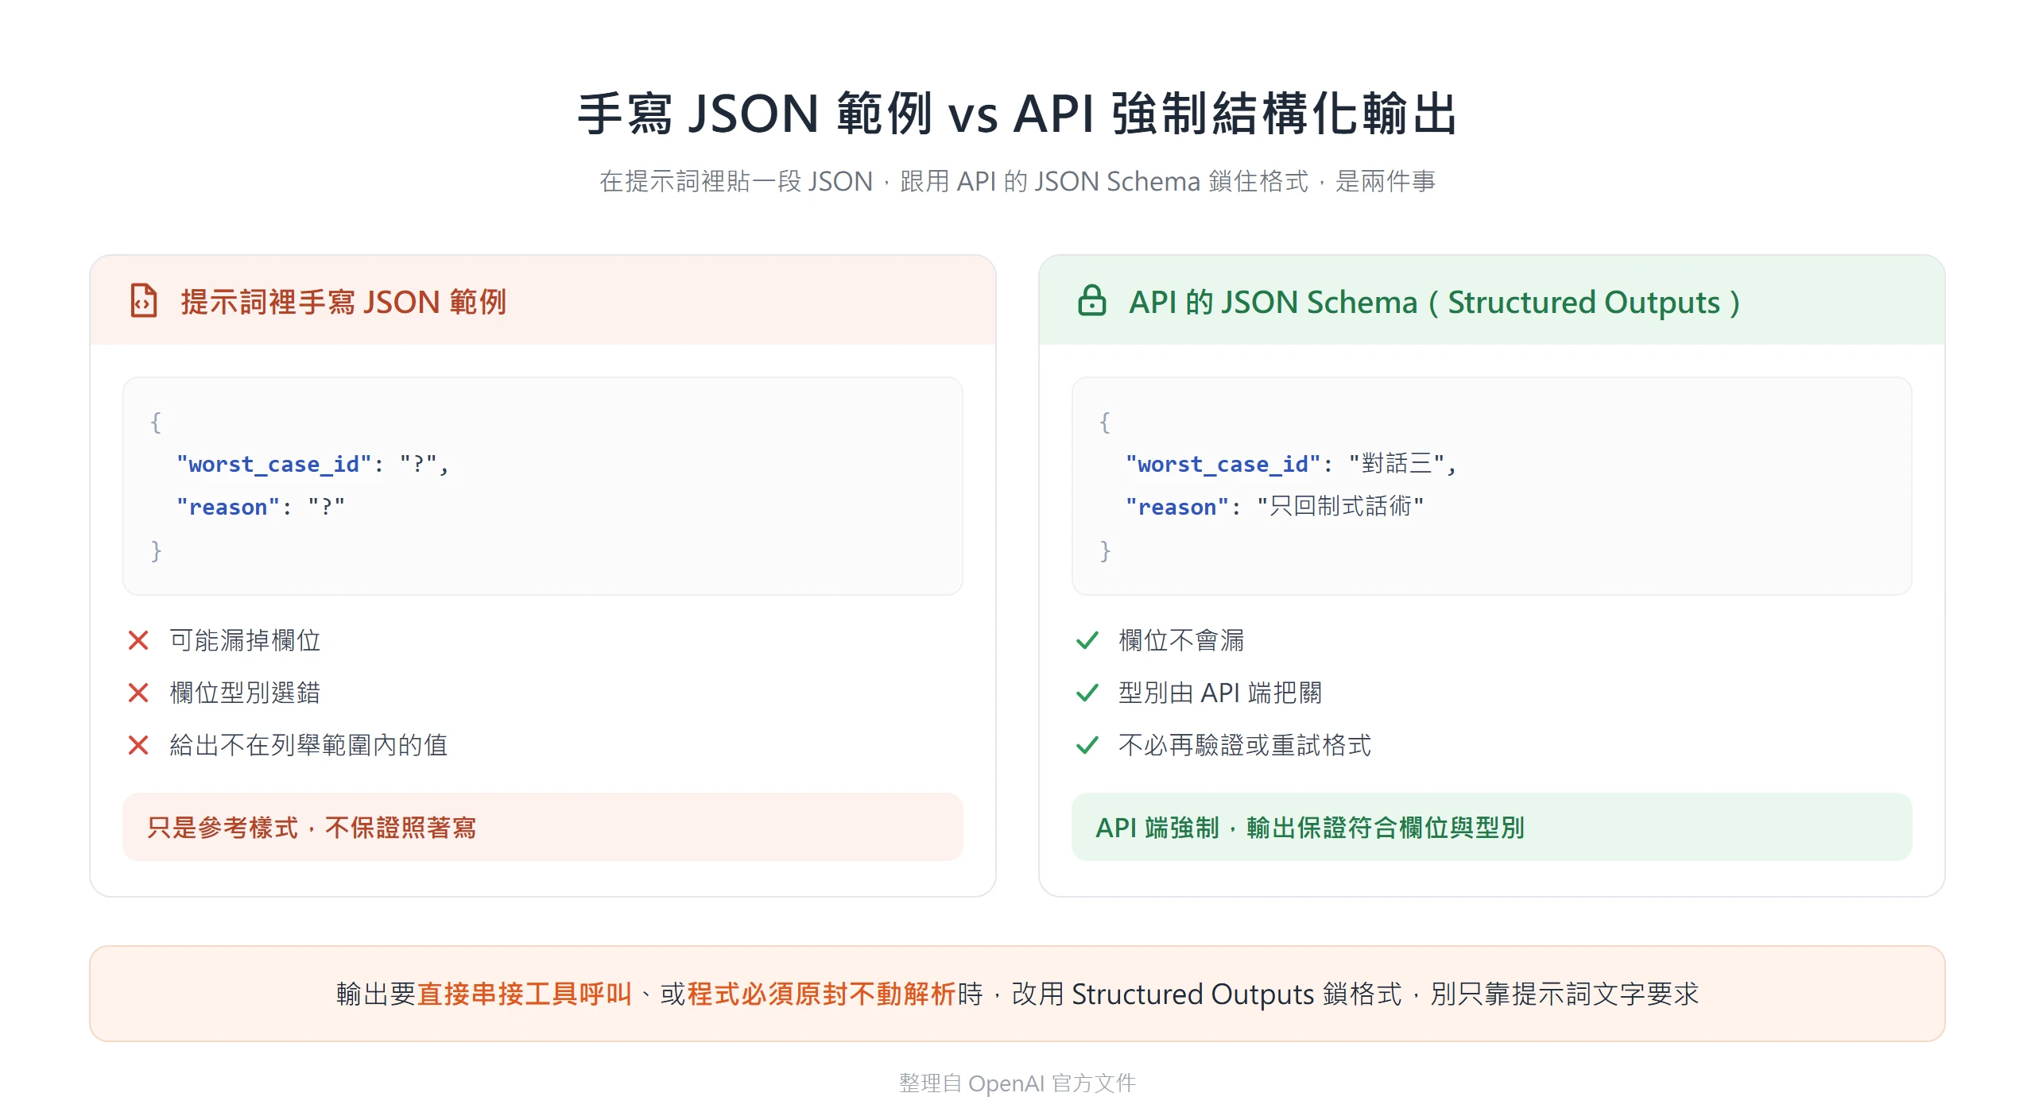Click the closing brace in right code block
2035x1116 pixels.
click(x=1105, y=550)
